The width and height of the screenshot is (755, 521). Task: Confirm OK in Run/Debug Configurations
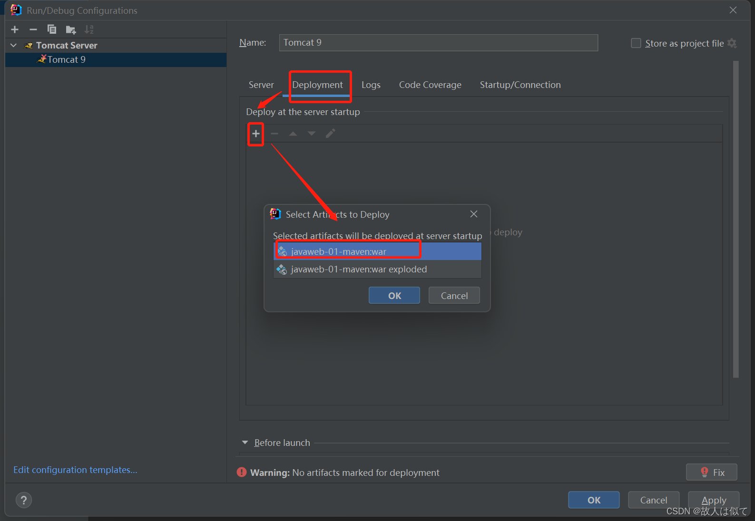[x=594, y=500]
